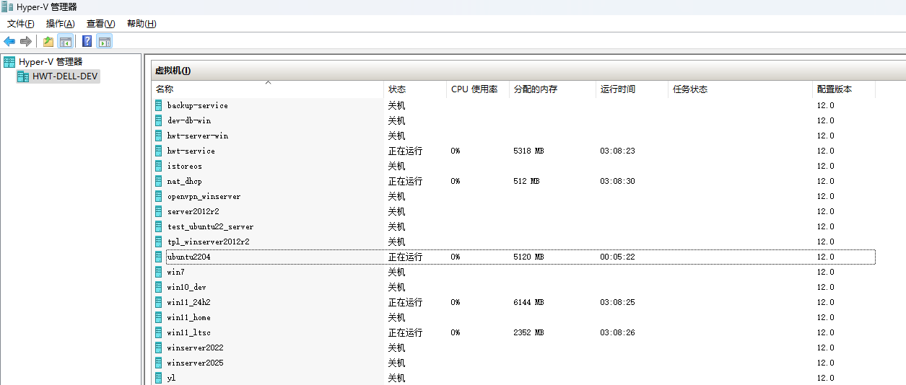Sort by the 任务状态 column header
This screenshot has width=906, height=385.
coord(741,89)
